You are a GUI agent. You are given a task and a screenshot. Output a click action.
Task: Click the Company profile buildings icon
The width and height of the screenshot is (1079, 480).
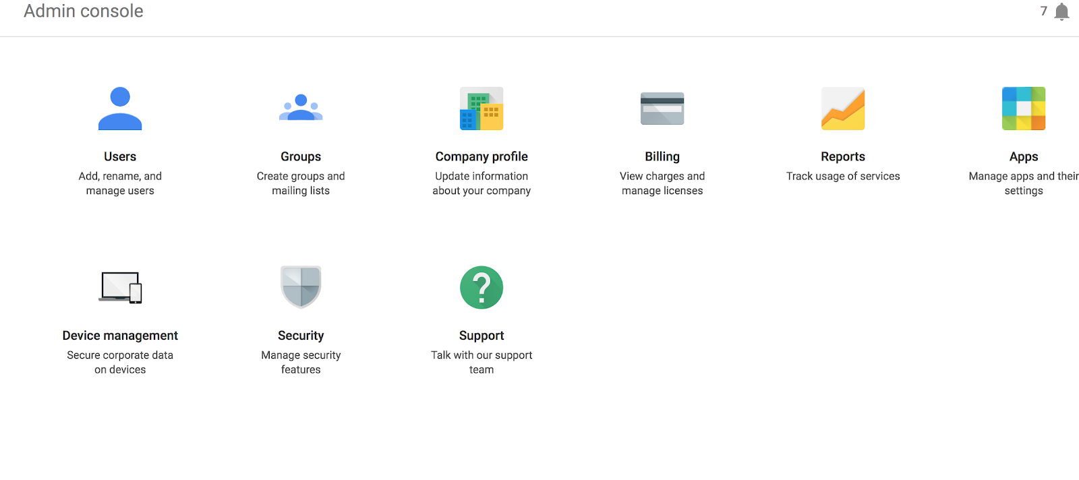482,109
